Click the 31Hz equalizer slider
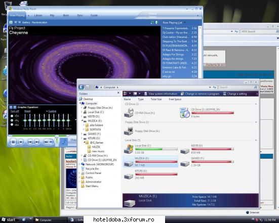 tap(25, 120)
